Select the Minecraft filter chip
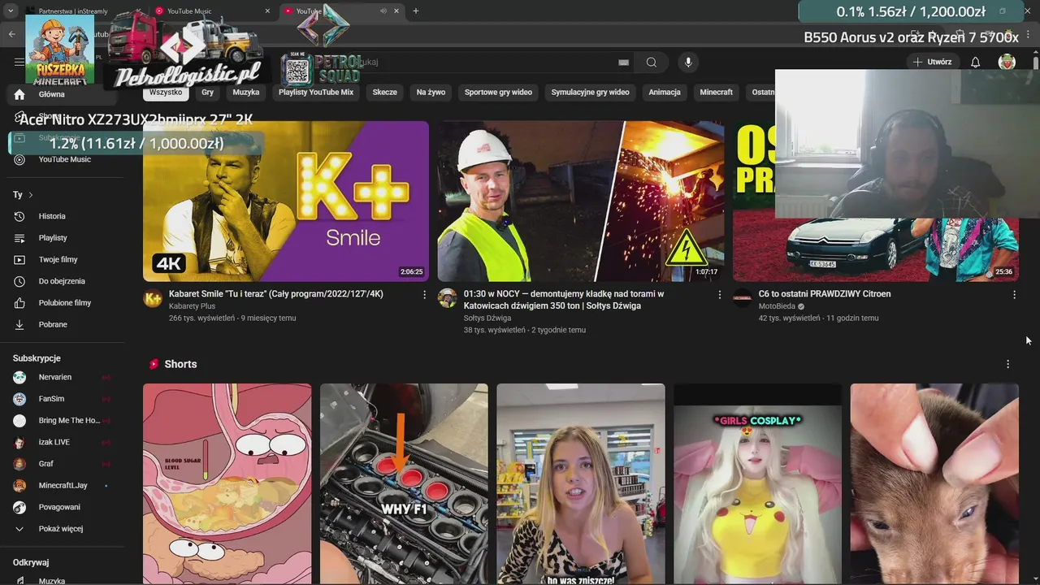1040x585 pixels. 717,93
